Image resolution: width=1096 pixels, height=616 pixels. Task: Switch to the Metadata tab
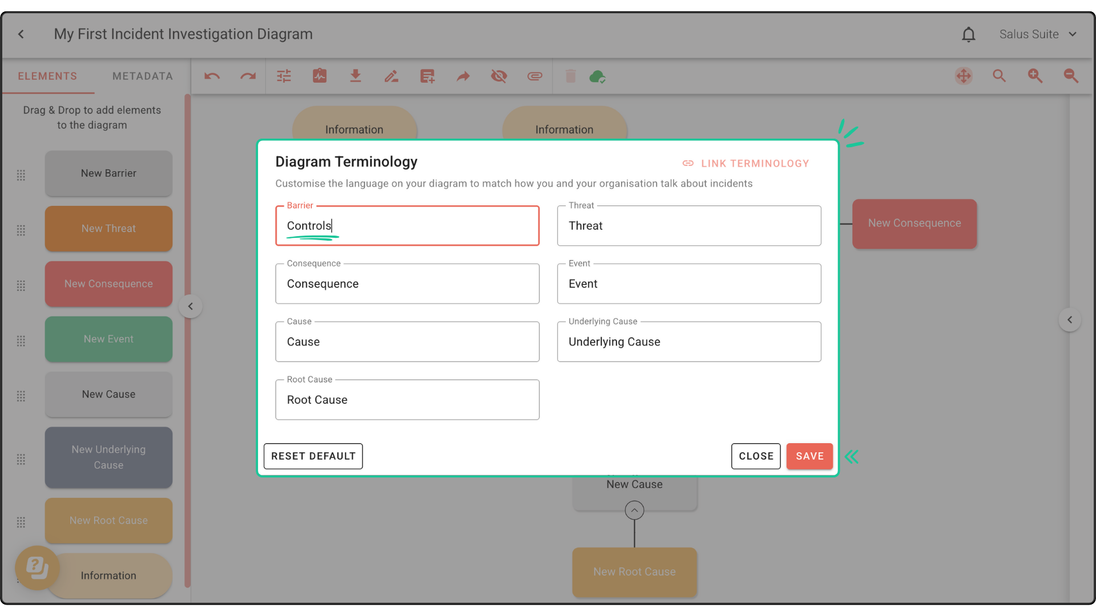[142, 76]
